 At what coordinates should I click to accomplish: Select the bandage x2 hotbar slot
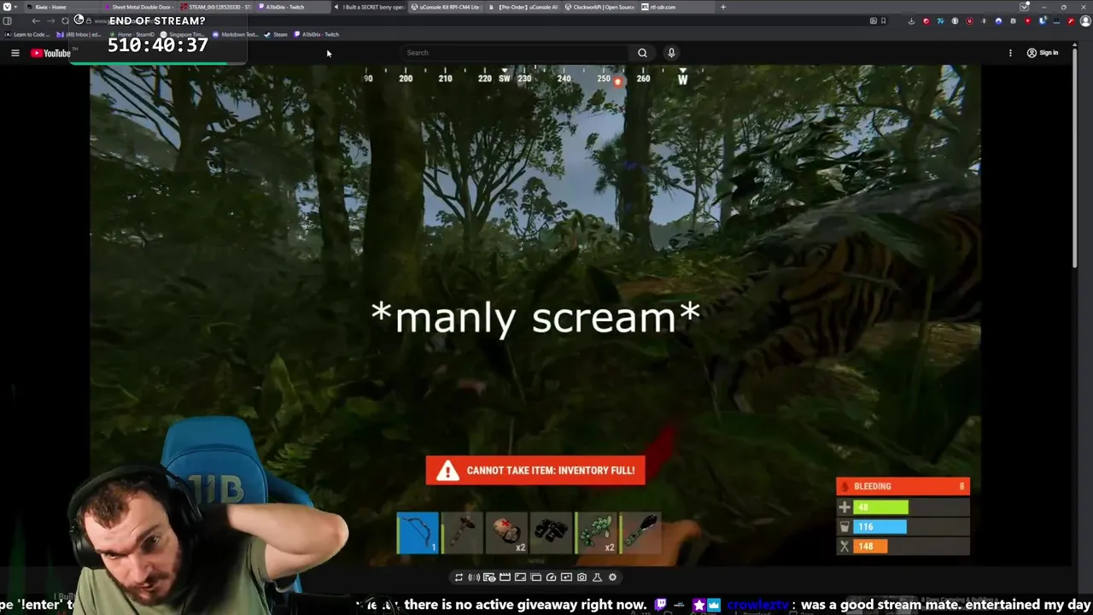click(506, 533)
